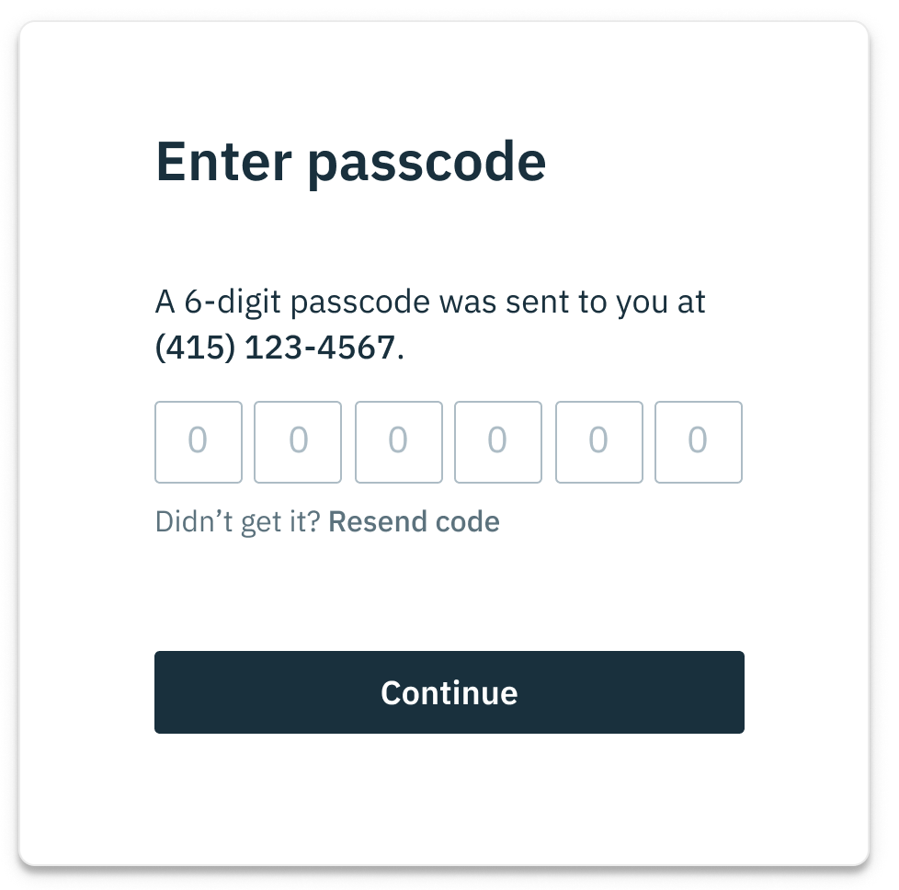Screen dimensions: 899x890
Task: Click the fourth passcode digit field
Action: pos(498,442)
